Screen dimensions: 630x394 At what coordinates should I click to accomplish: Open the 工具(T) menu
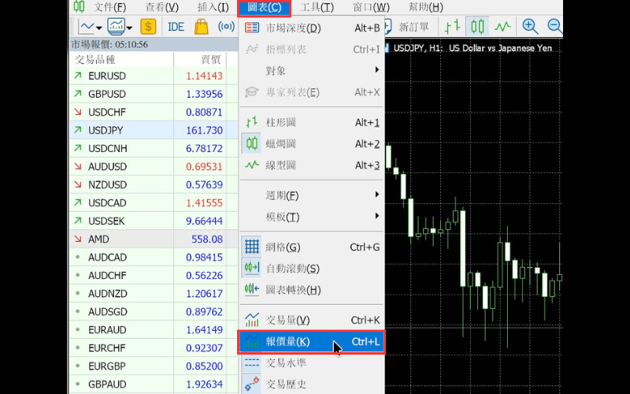pyautogui.click(x=317, y=7)
